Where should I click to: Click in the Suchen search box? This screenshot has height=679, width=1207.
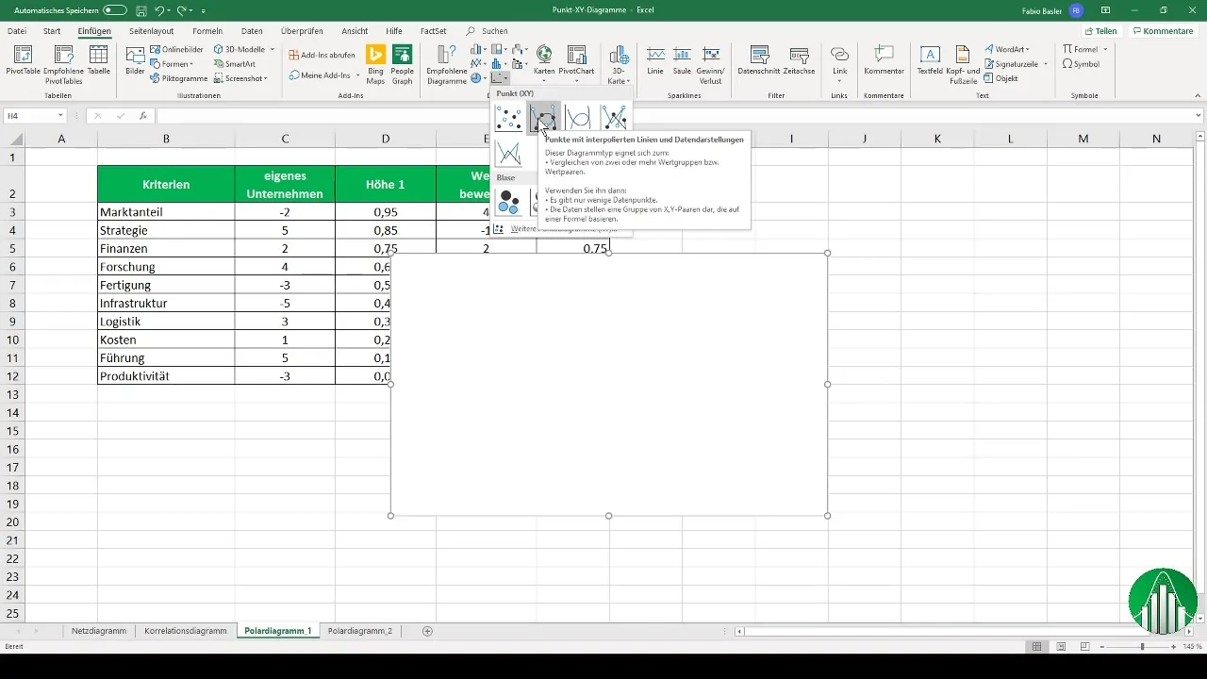point(494,31)
